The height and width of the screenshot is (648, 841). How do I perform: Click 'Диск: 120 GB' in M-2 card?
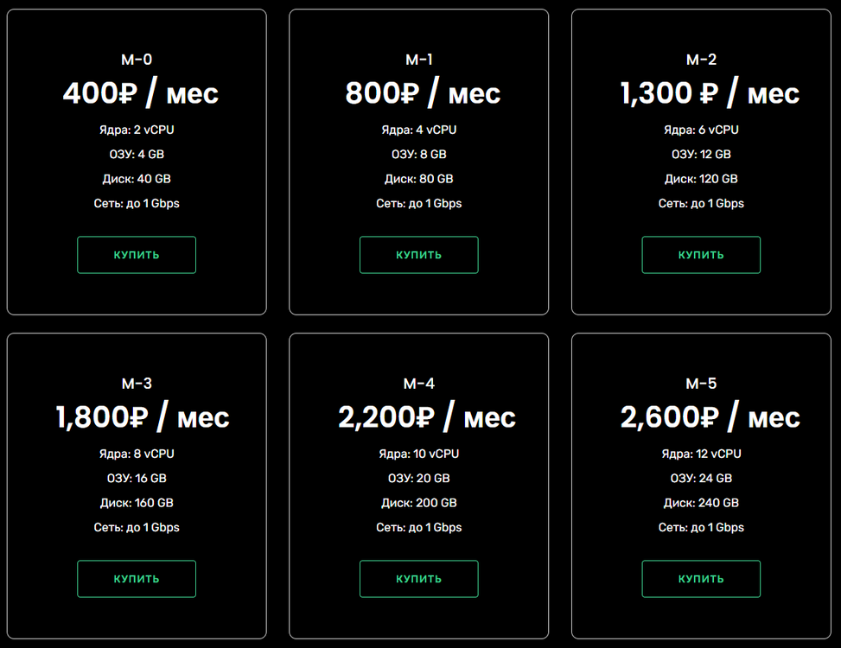tap(701, 179)
